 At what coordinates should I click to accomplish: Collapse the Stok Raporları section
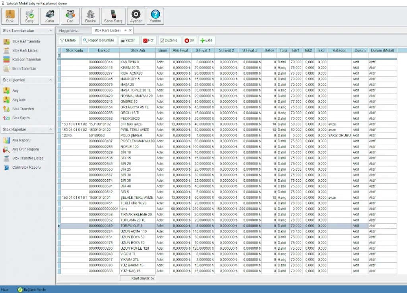coord(51,130)
